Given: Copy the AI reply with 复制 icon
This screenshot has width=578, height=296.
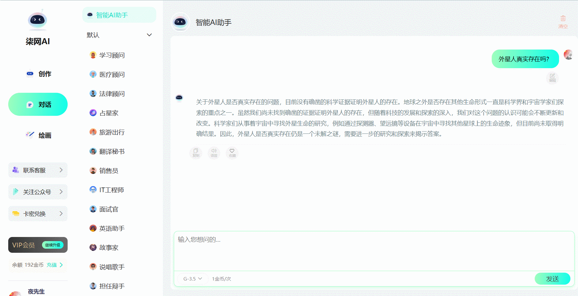Looking at the screenshot, I should (x=195, y=153).
